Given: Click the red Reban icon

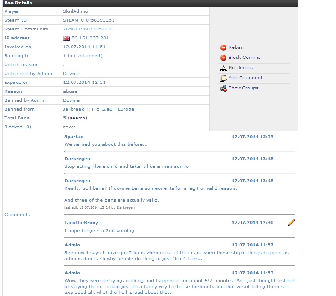Looking at the screenshot, I should pyautogui.click(x=223, y=48).
